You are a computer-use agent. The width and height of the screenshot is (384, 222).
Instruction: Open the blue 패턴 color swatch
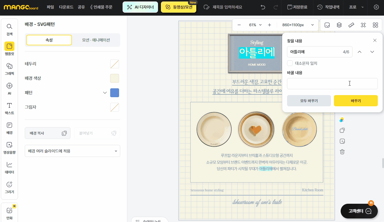click(115, 93)
